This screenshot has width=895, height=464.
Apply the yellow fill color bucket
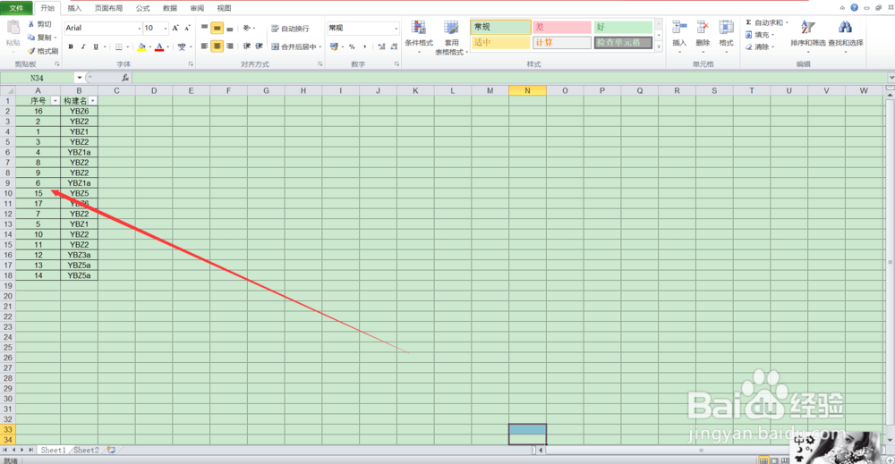(141, 46)
